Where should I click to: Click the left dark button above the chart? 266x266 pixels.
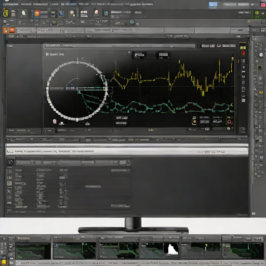139,55
